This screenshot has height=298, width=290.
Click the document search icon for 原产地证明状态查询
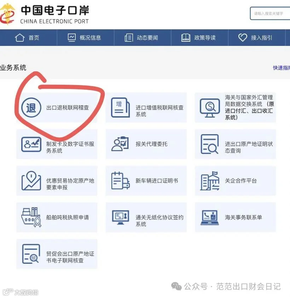(x=209, y=144)
